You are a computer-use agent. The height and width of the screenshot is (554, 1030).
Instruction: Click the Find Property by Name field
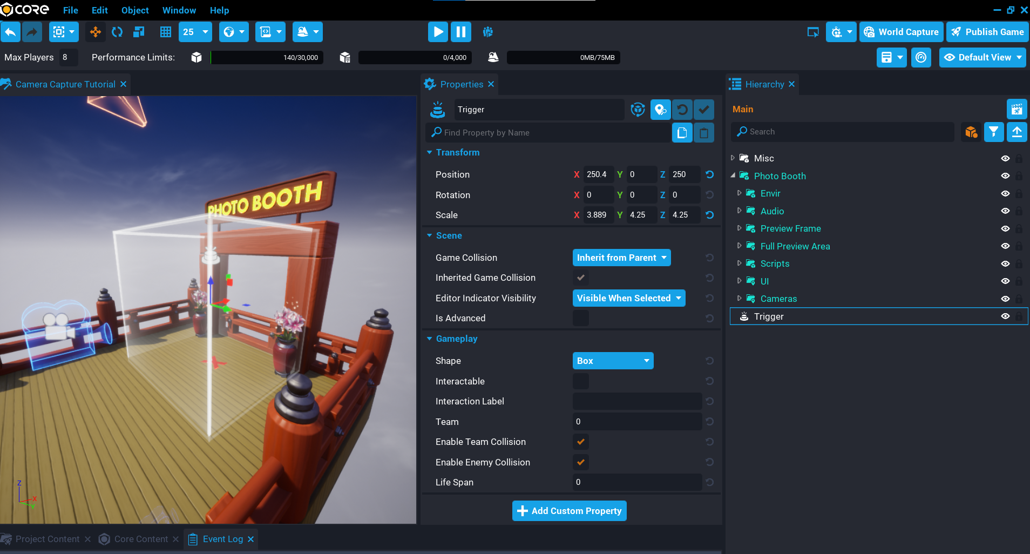(x=551, y=133)
